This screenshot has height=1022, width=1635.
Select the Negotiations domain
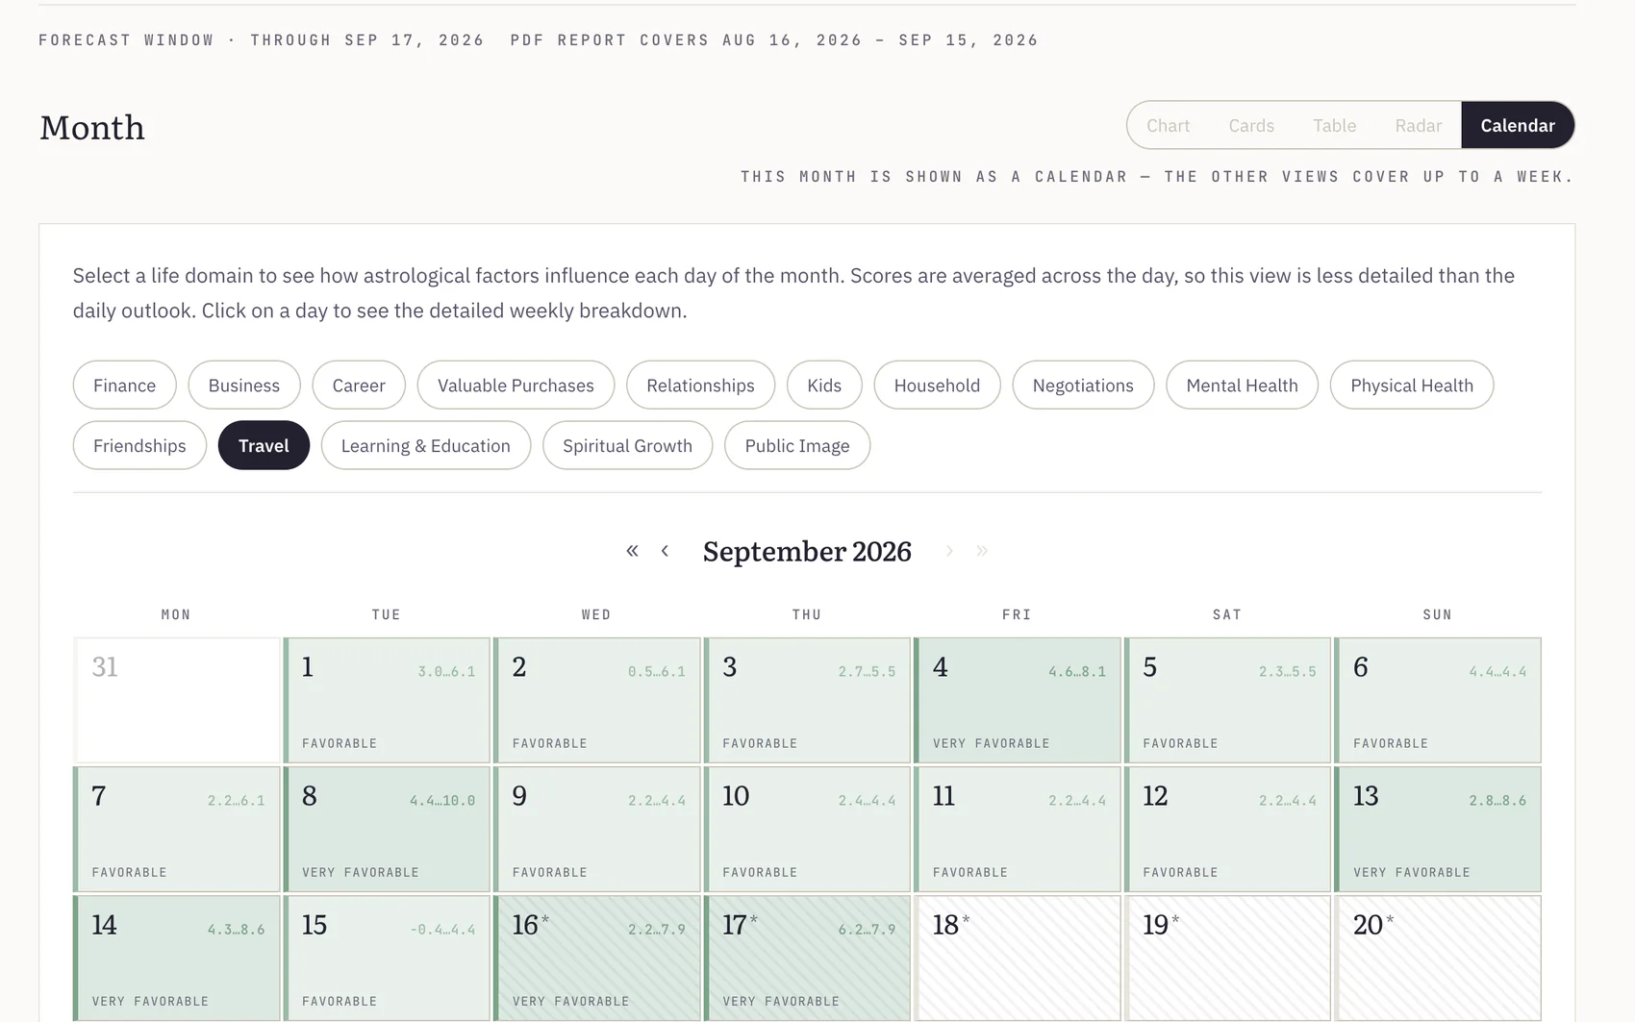click(x=1083, y=385)
